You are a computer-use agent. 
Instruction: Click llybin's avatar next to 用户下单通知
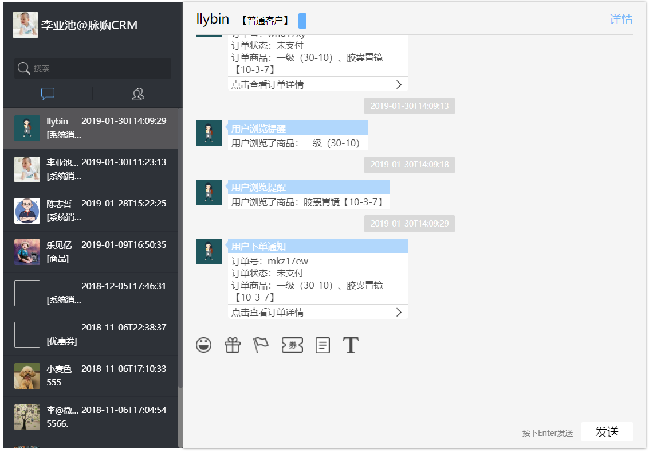pos(209,251)
